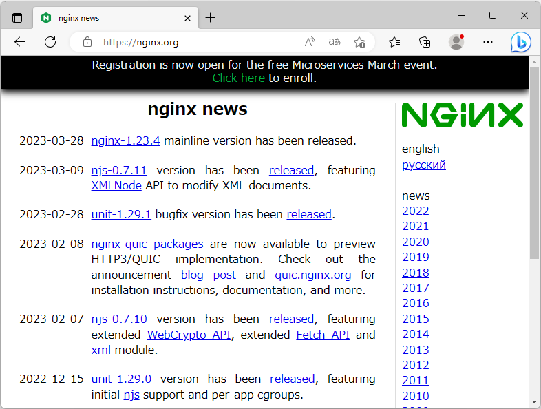Screen dimensions: 541x409
Task: Open 2012 news archive
Action: coord(416,365)
